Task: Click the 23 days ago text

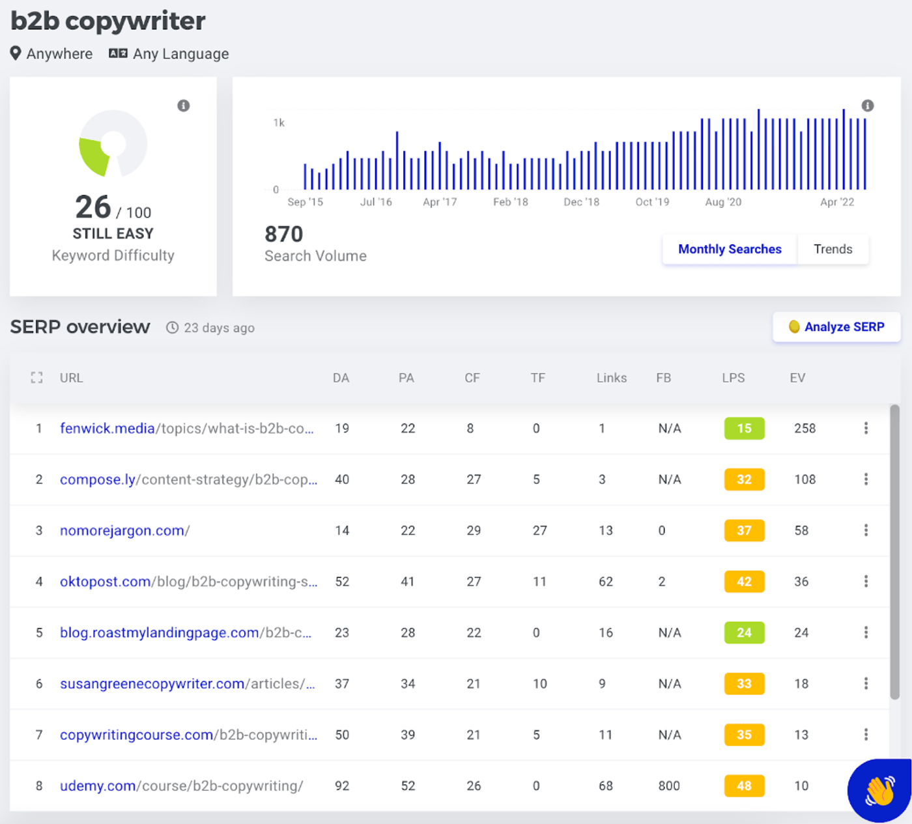Action: click(219, 328)
